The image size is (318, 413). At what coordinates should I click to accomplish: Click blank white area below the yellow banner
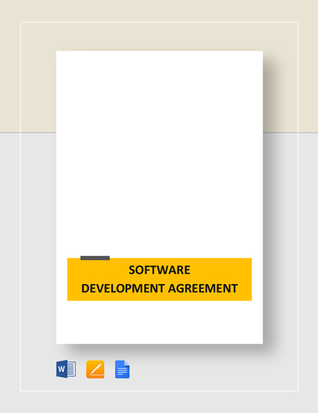(x=159, y=322)
